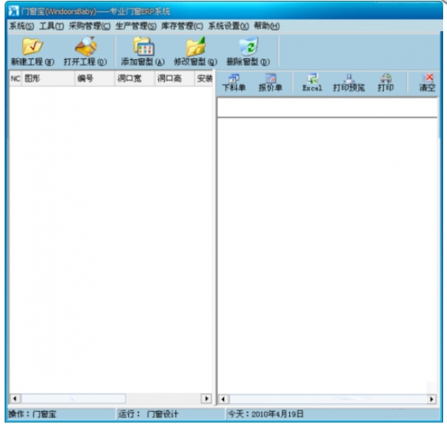447x428 pixels.
Task: Open the 下料单 cutting list
Action: pos(234,83)
